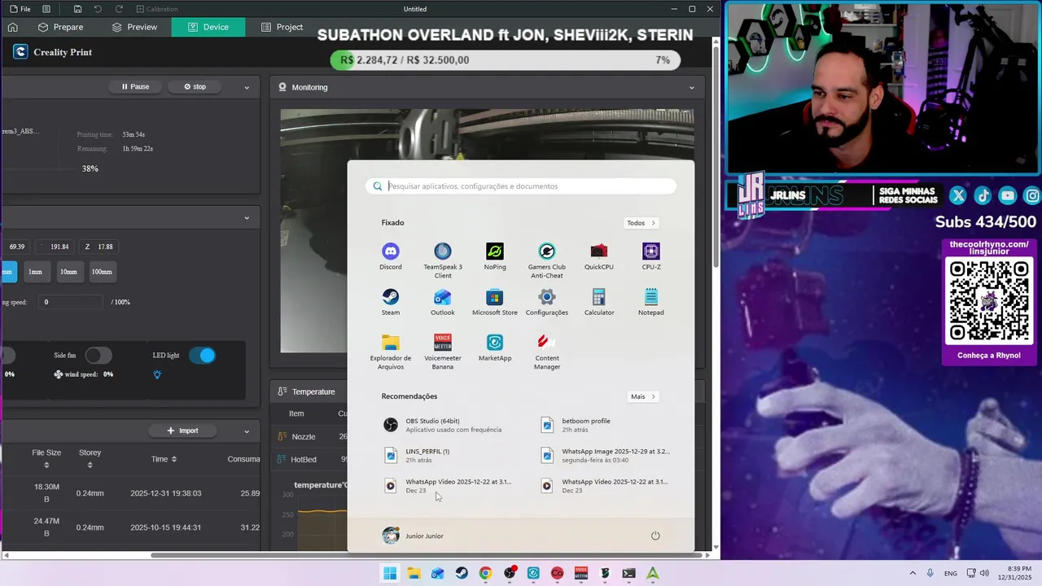The width and height of the screenshot is (1042, 586).
Task: Launch CPU-Z from Start menu
Action: point(651,256)
